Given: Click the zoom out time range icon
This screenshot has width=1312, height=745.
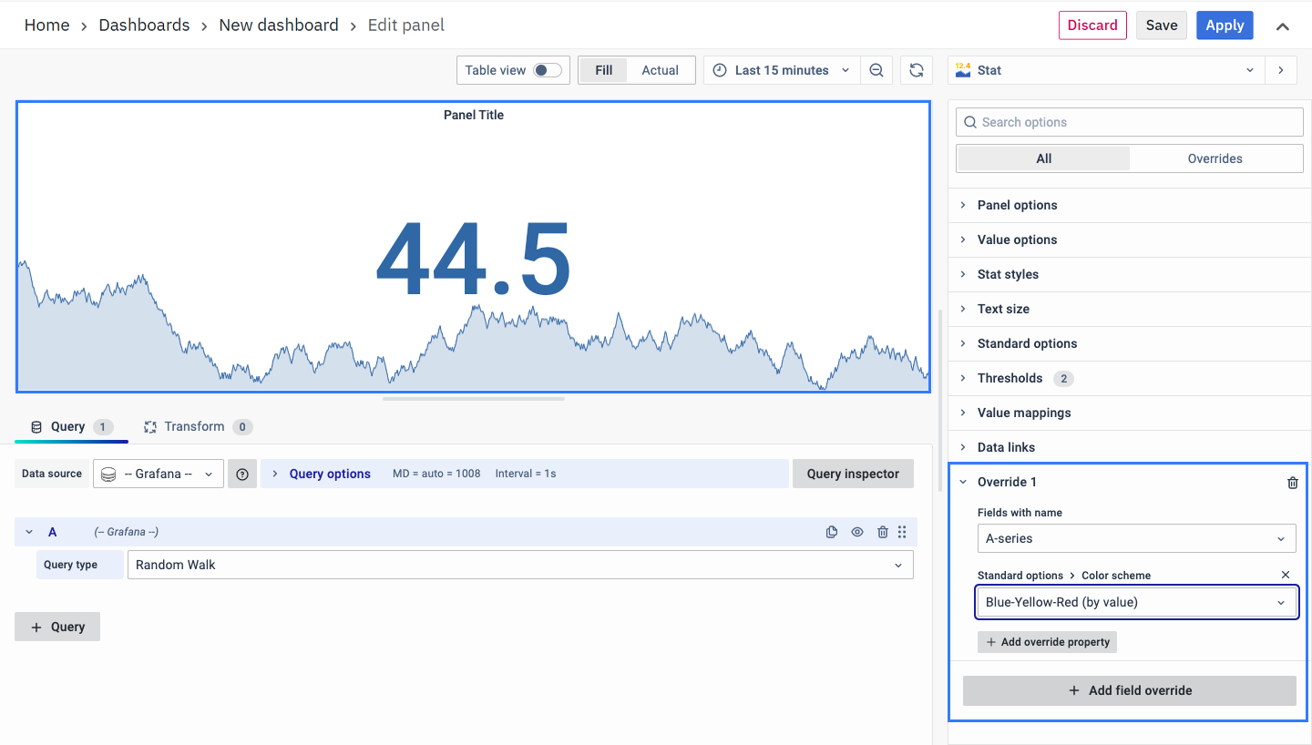Looking at the screenshot, I should pyautogui.click(x=876, y=70).
